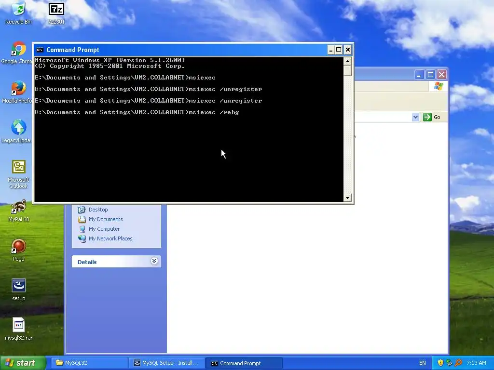Open the address bar dropdown arrow
The image size is (494, 370).
pyautogui.click(x=415, y=117)
